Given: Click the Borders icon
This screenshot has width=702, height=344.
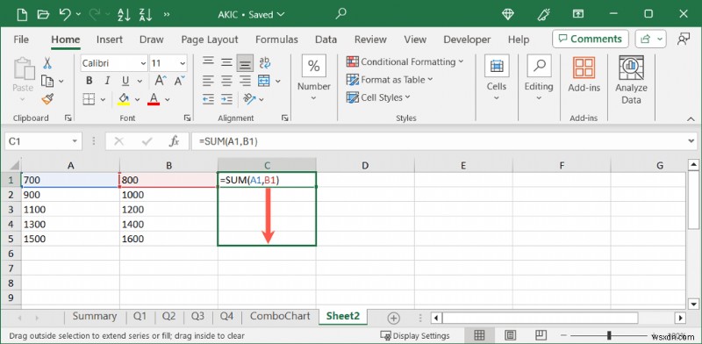Looking at the screenshot, I should tap(90, 99).
